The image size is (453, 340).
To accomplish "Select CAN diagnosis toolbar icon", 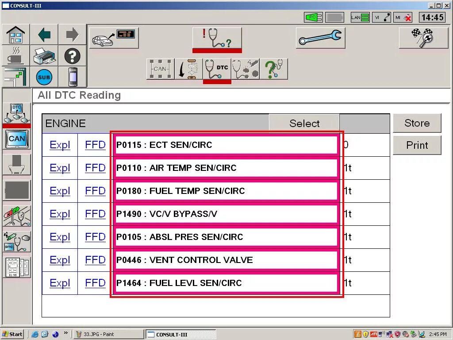I will [160, 69].
